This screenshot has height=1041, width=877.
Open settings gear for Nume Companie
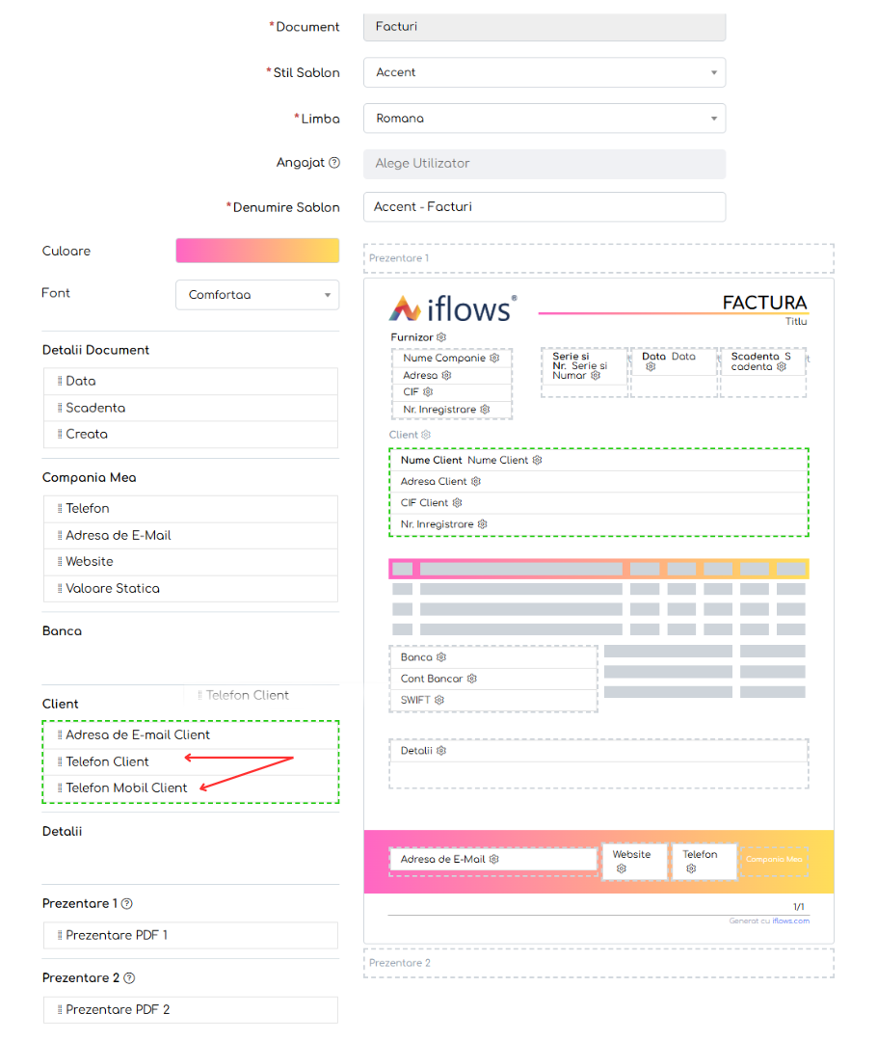pyautogui.click(x=494, y=358)
